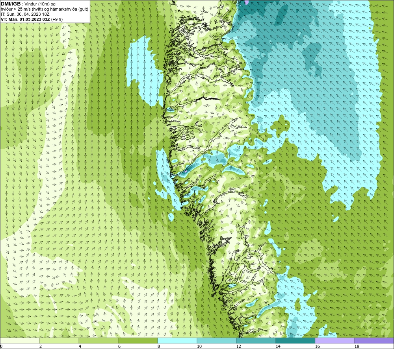Click the legend scale label '0'
This screenshot has height=349, width=394.
click(2, 346)
